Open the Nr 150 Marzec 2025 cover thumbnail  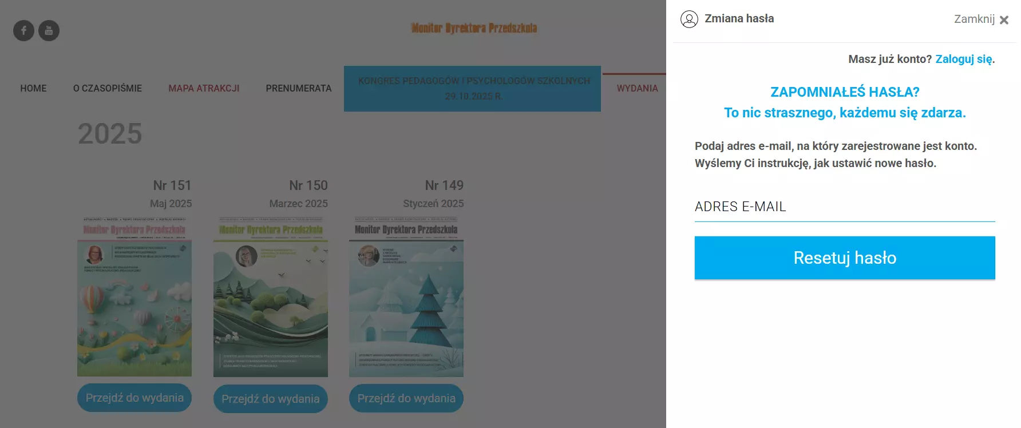click(271, 296)
